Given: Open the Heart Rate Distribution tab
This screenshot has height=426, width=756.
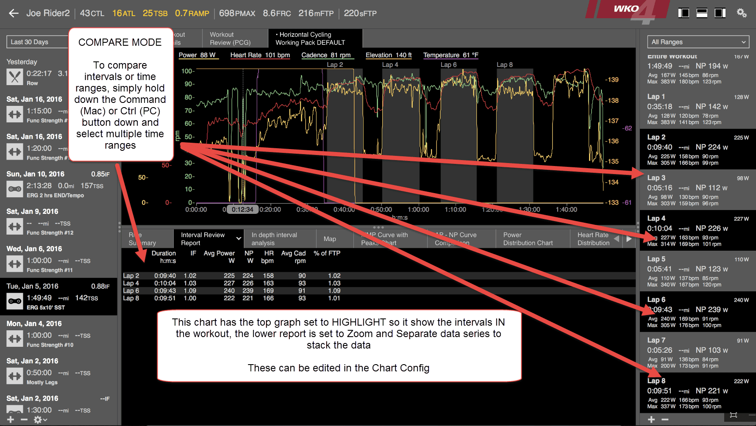Looking at the screenshot, I should point(593,239).
